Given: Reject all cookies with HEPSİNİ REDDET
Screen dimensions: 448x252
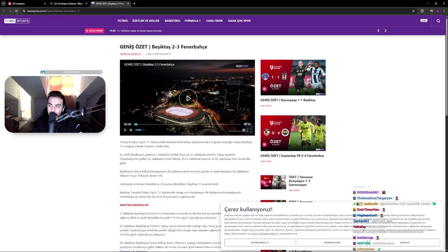Looking at the screenshot, I should [332, 243].
